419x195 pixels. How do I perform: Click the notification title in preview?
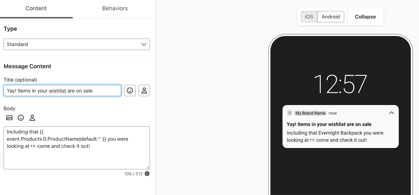(x=329, y=124)
